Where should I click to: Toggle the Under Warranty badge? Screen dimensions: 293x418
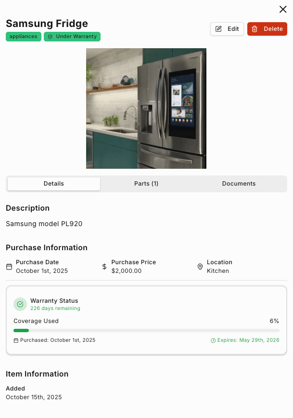72,36
